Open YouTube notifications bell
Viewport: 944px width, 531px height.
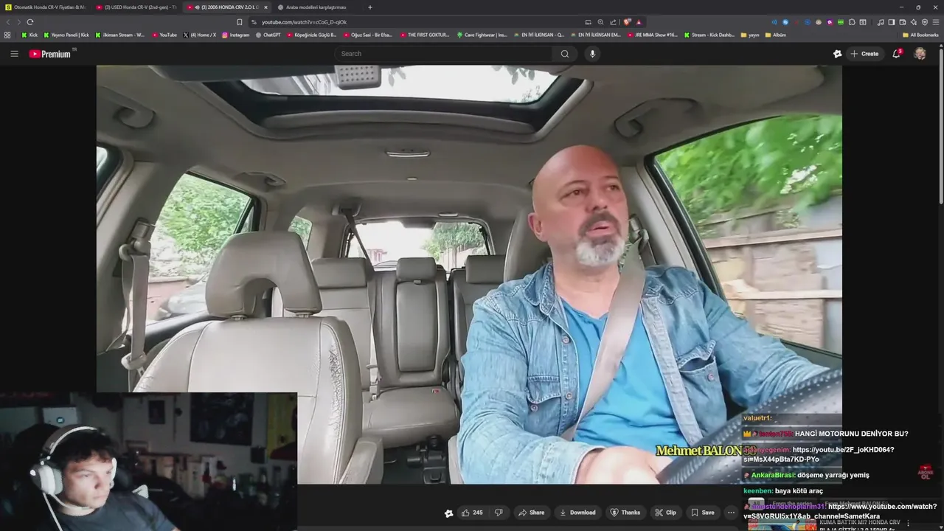coord(897,54)
